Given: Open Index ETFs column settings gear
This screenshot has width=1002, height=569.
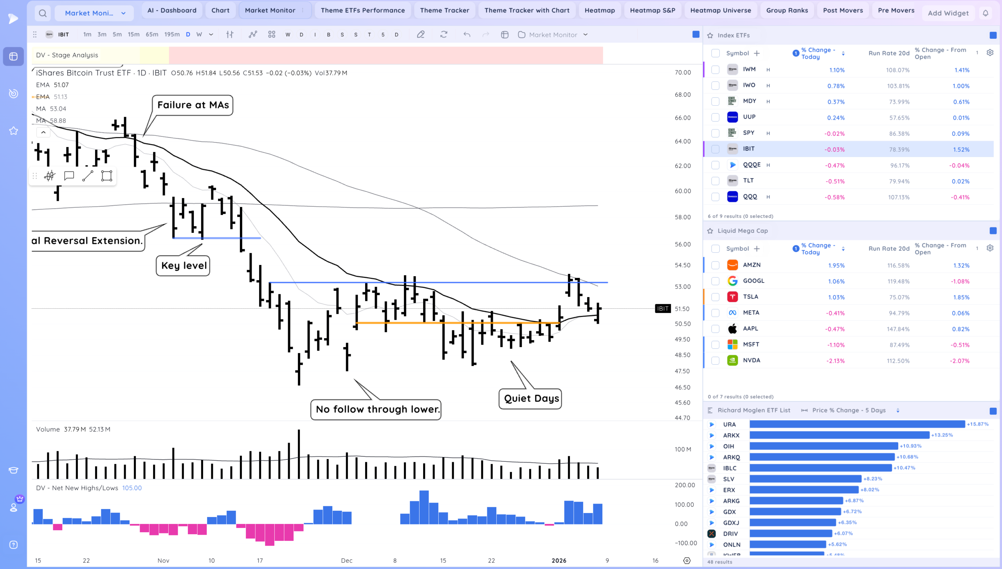Looking at the screenshot, I should tap(990, 53).
